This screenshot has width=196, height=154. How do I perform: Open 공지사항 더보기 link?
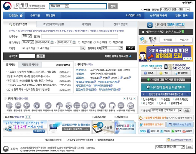pyautogui.click(x=63, y=65)
